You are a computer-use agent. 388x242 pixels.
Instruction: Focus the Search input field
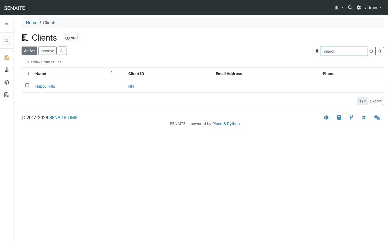pos(344,51)
